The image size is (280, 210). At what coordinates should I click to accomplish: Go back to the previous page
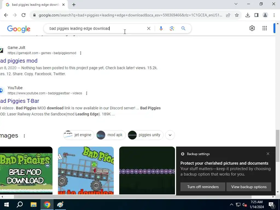click(6, 15)
